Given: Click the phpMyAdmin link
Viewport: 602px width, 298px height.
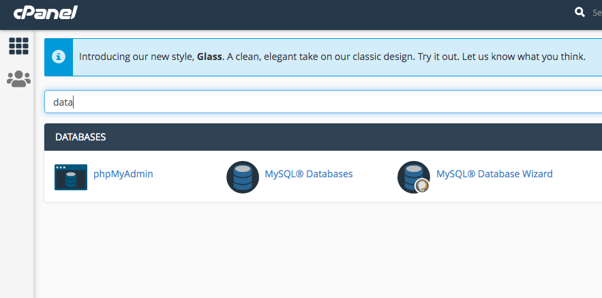Looking at the screenshot, I should [x=123, y=174].
